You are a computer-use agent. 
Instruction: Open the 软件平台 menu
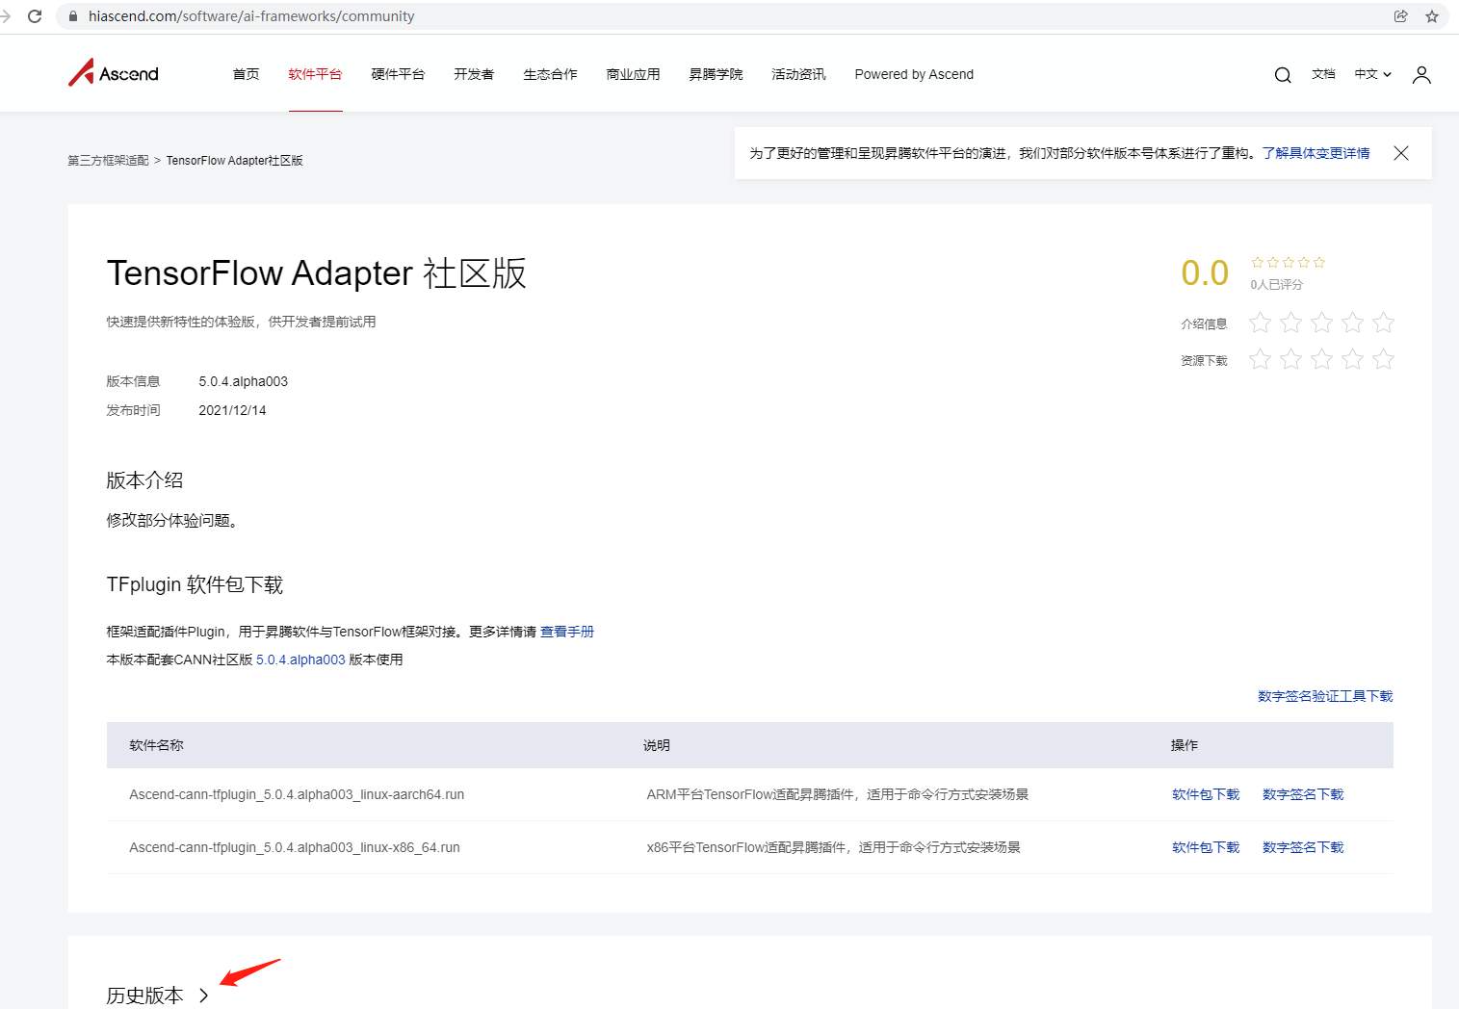tap(315, 74)
